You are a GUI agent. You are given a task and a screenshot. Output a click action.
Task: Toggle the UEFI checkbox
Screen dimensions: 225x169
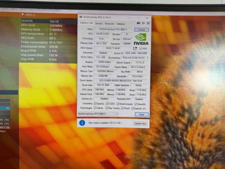tap(141, 48)
